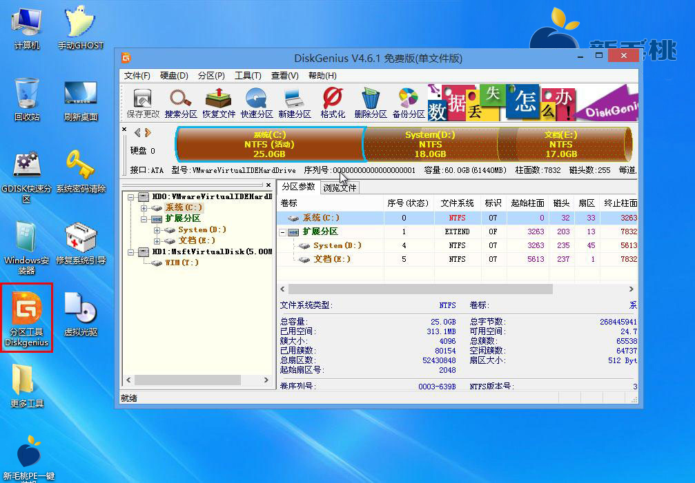Click the 新建分区 (New Partition) icon
This screenshot has width=695, height=483.
294,103
